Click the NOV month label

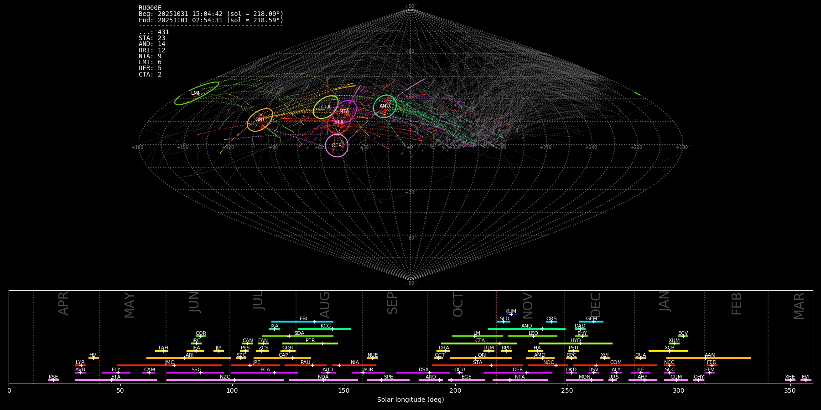click(528, 306)
